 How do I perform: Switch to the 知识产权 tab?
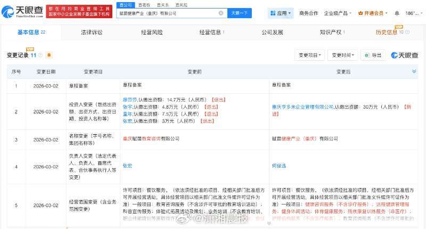point(332,32)
